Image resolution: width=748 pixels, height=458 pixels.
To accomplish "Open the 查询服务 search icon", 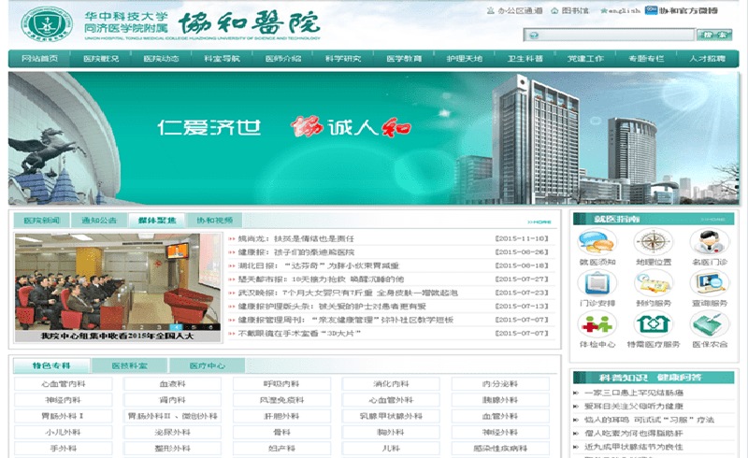I will [710, 284].
